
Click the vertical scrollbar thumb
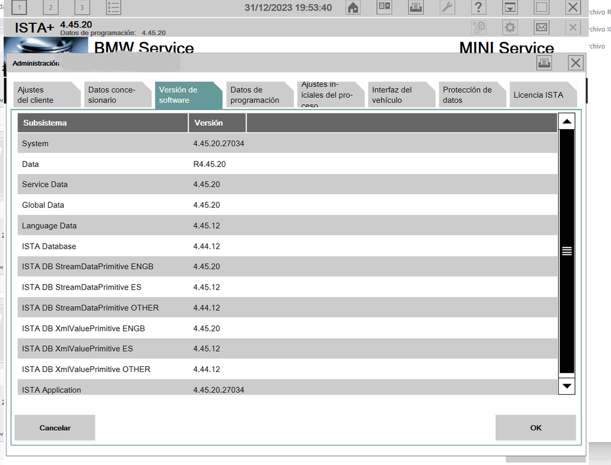(x=567, y=251)
